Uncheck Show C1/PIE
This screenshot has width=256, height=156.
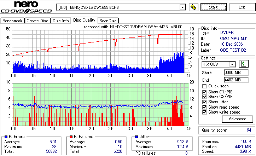coord(204,92)
